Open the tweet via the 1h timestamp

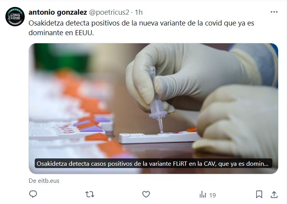pyautogui.click(x=139, y=12)
